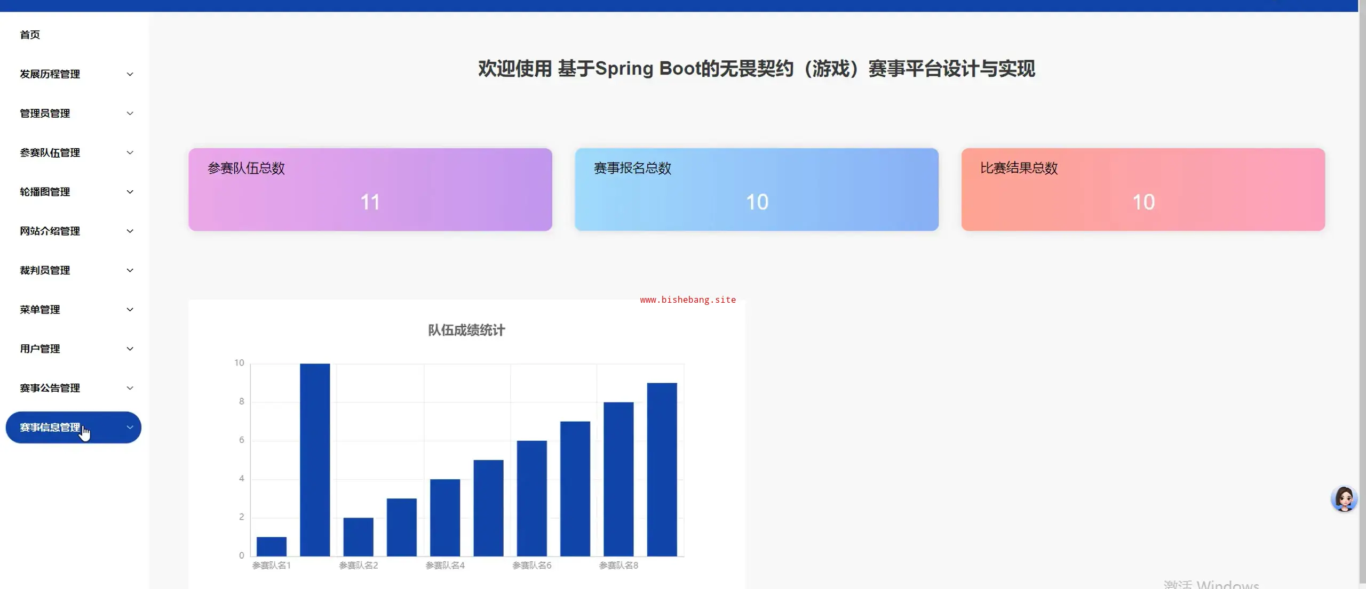Click the tallest bar in chart
1366x589 pixels.
[315, 458]
